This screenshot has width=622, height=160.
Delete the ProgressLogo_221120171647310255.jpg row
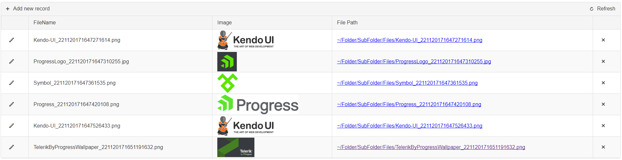click(603, 61)
